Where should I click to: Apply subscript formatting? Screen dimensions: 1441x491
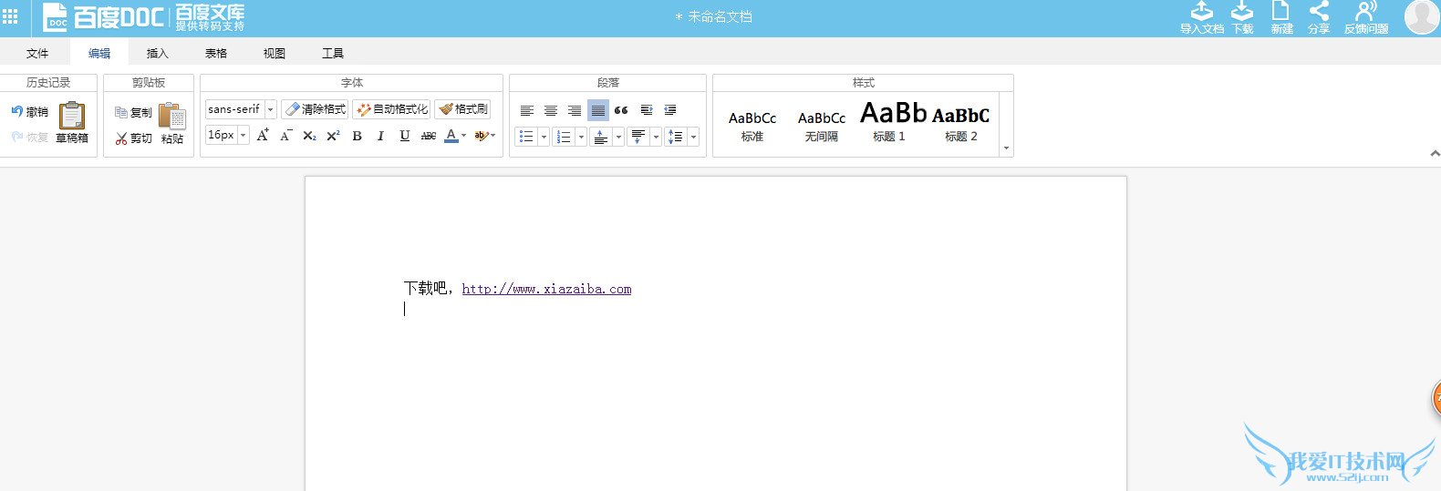pyautogui.click(x=309, y=136)
